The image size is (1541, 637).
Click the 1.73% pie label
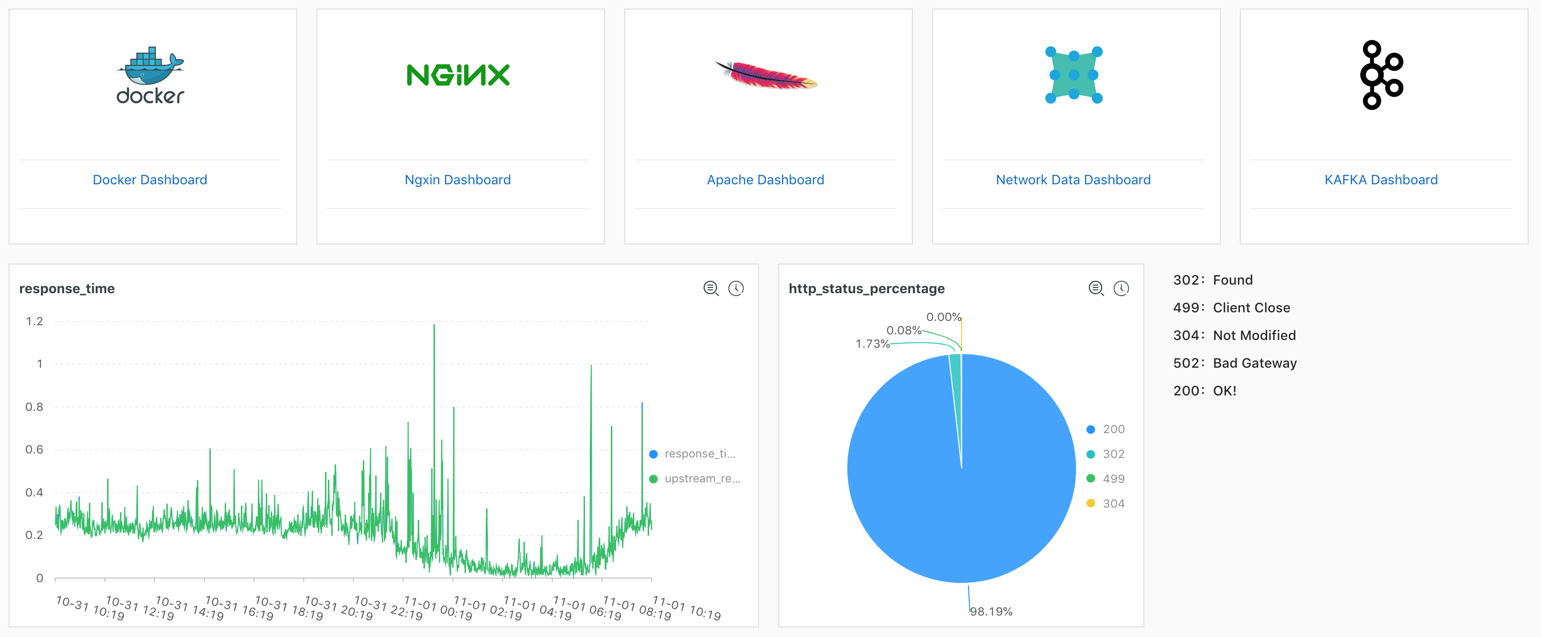[872, 344]
